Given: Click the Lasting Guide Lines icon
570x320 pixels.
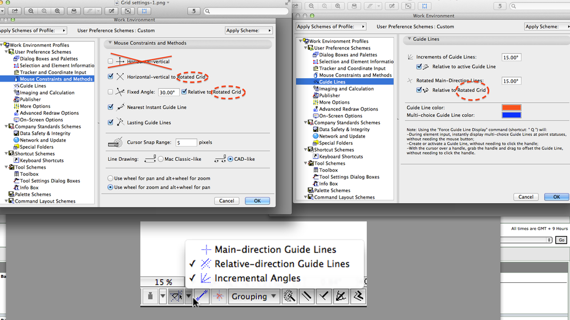Looking at the screenshot, I should click(x=120, y=123).
